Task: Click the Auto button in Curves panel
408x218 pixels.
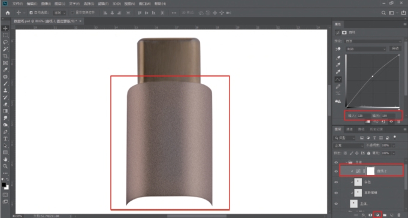Action: [x=395, y=49]
